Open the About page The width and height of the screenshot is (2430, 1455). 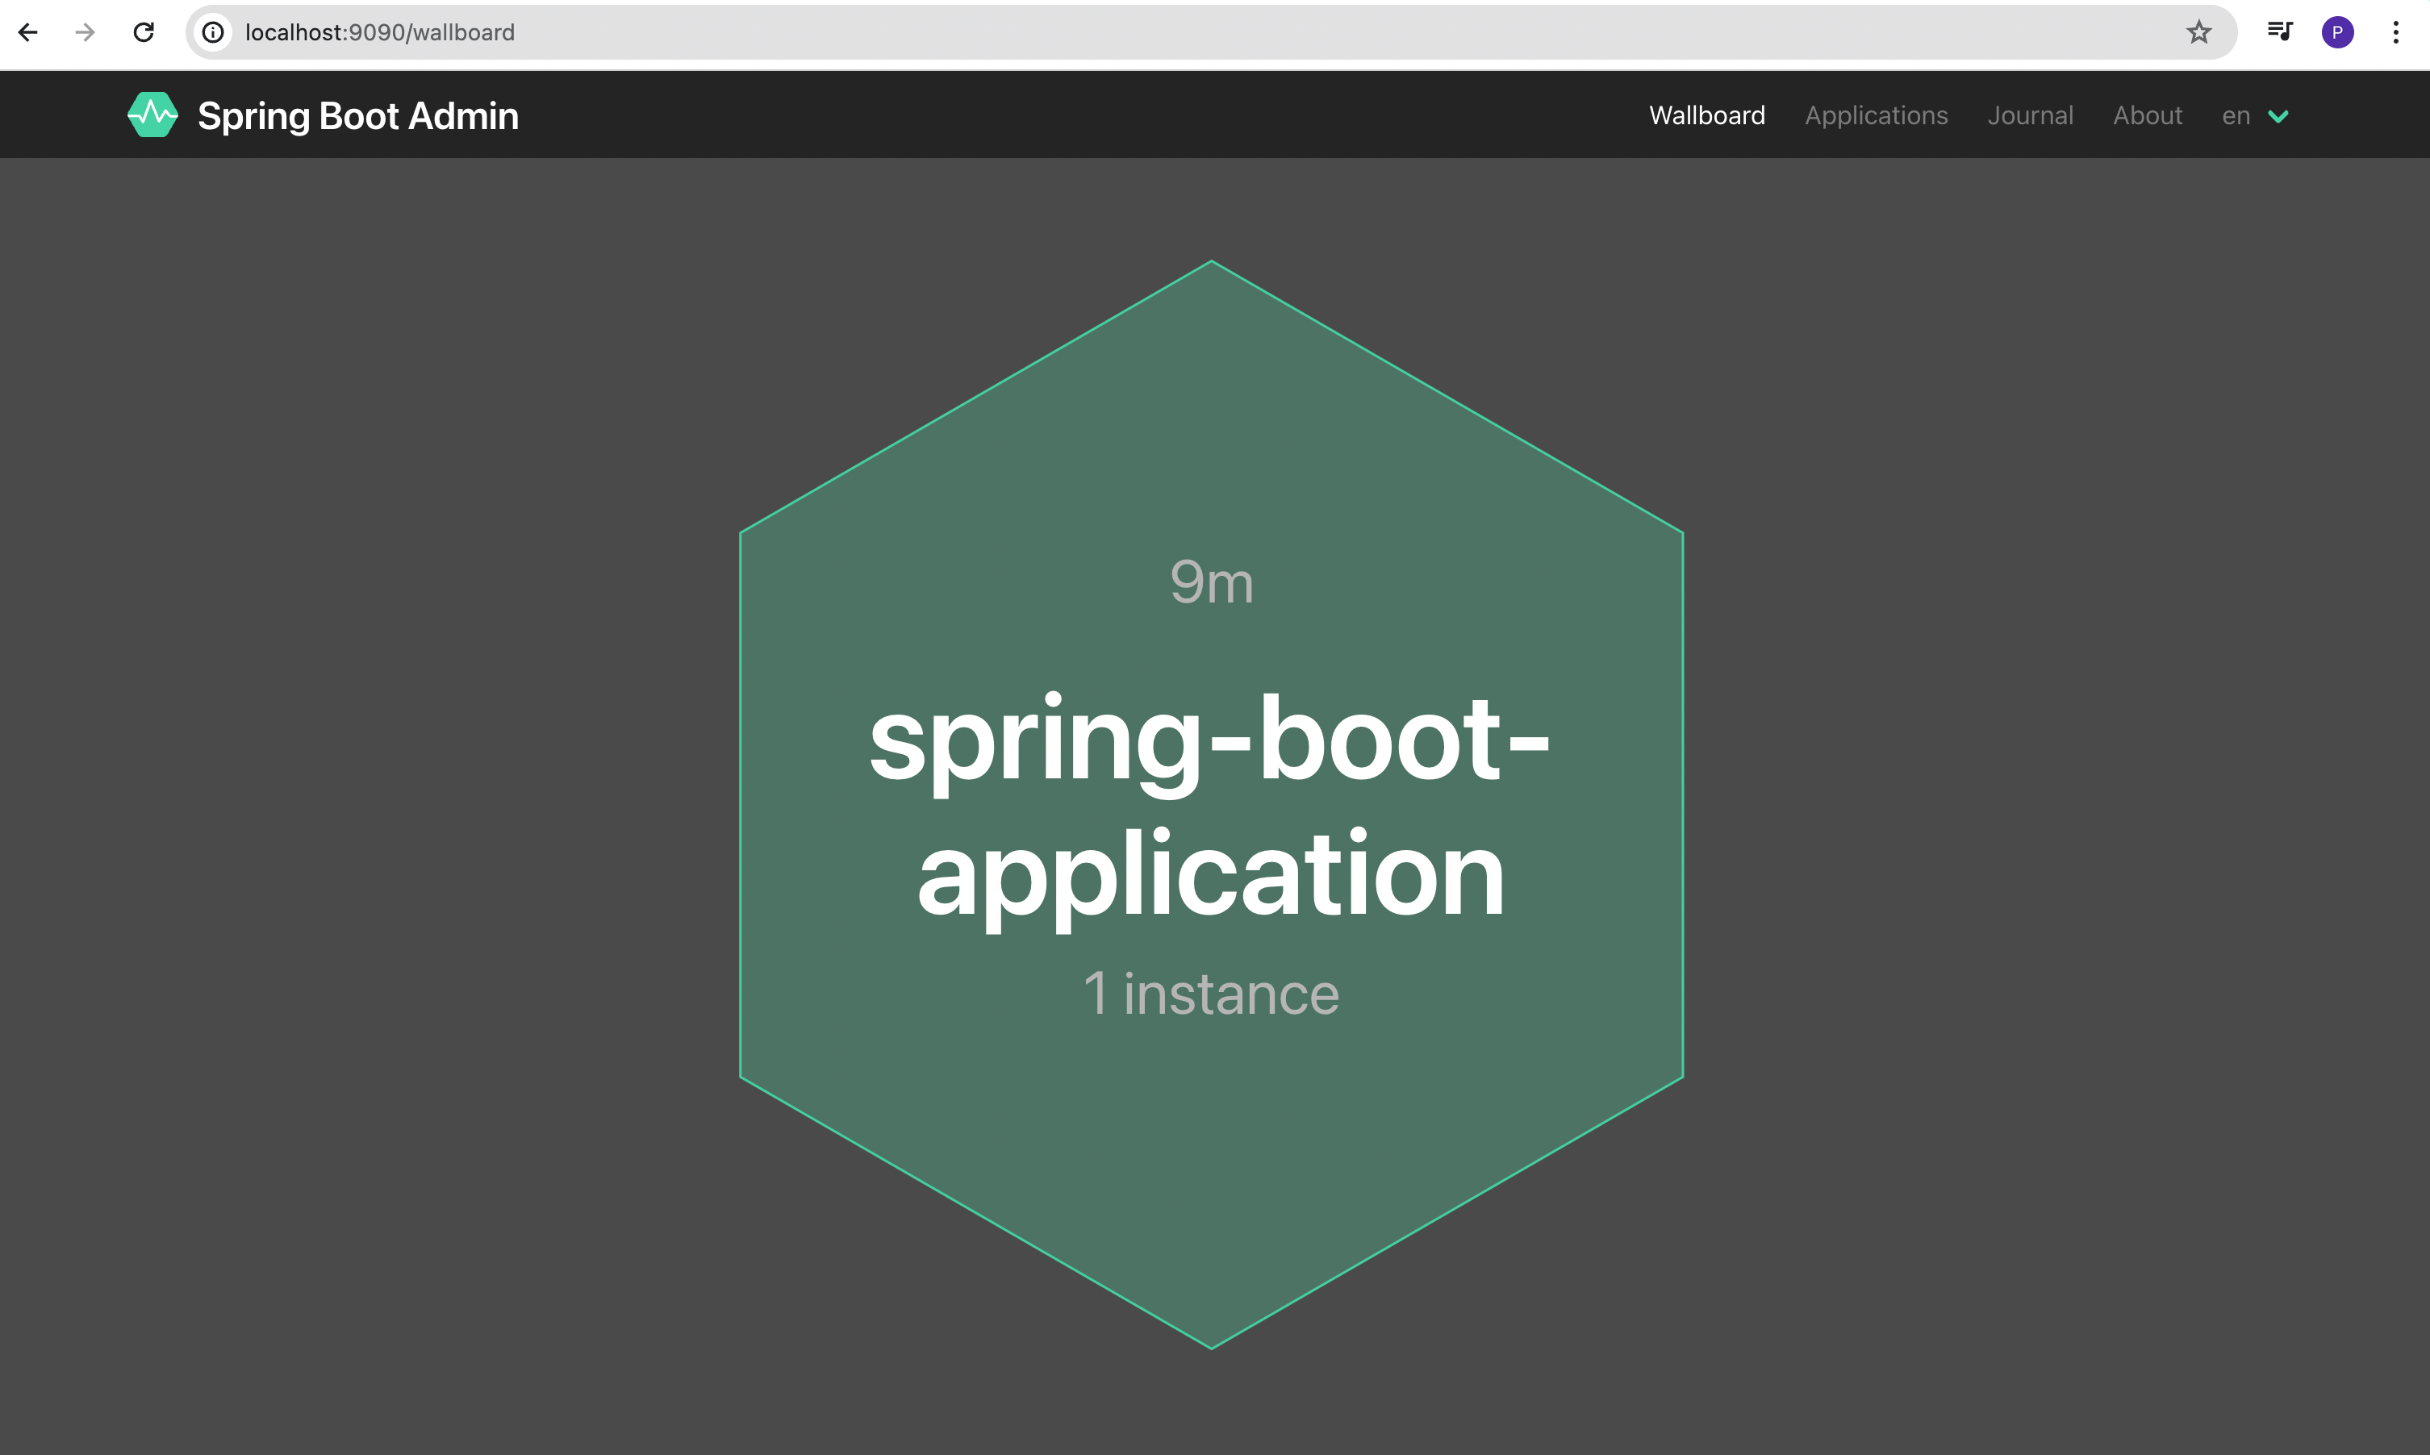click(x=2147, y=115)
